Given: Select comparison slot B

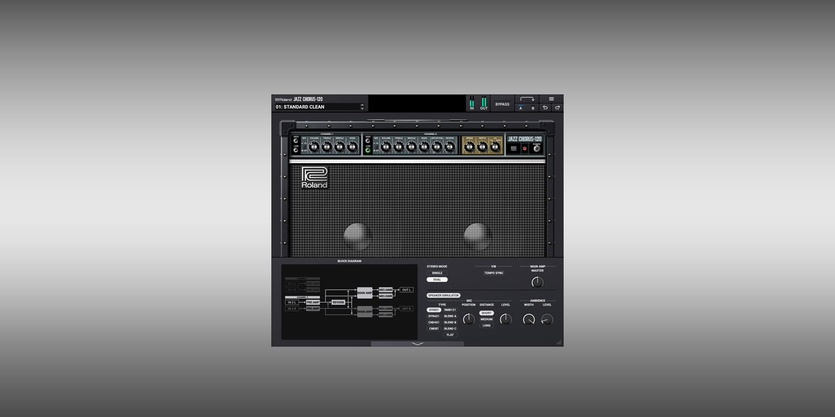Looking at the screenshot, I should pos(533,108).
